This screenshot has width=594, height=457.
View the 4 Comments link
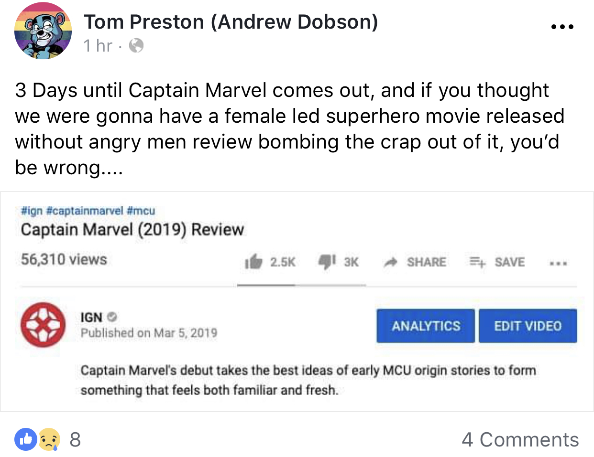(x=520, y=440)
